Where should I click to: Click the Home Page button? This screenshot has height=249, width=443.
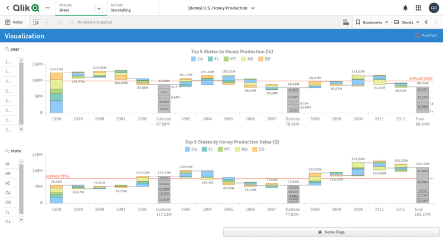331,232
